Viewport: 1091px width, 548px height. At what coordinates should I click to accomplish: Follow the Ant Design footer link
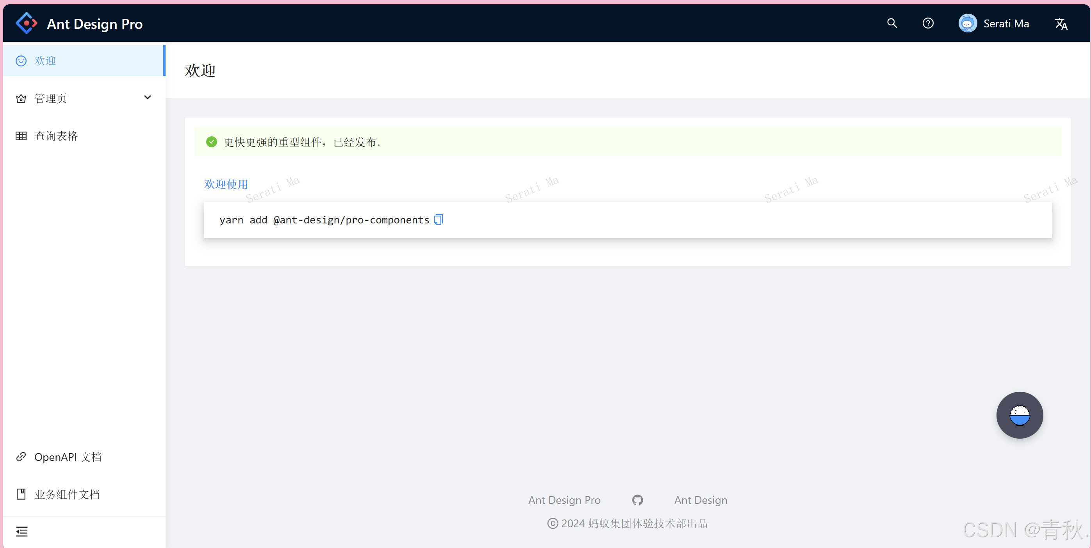point(701,500)
